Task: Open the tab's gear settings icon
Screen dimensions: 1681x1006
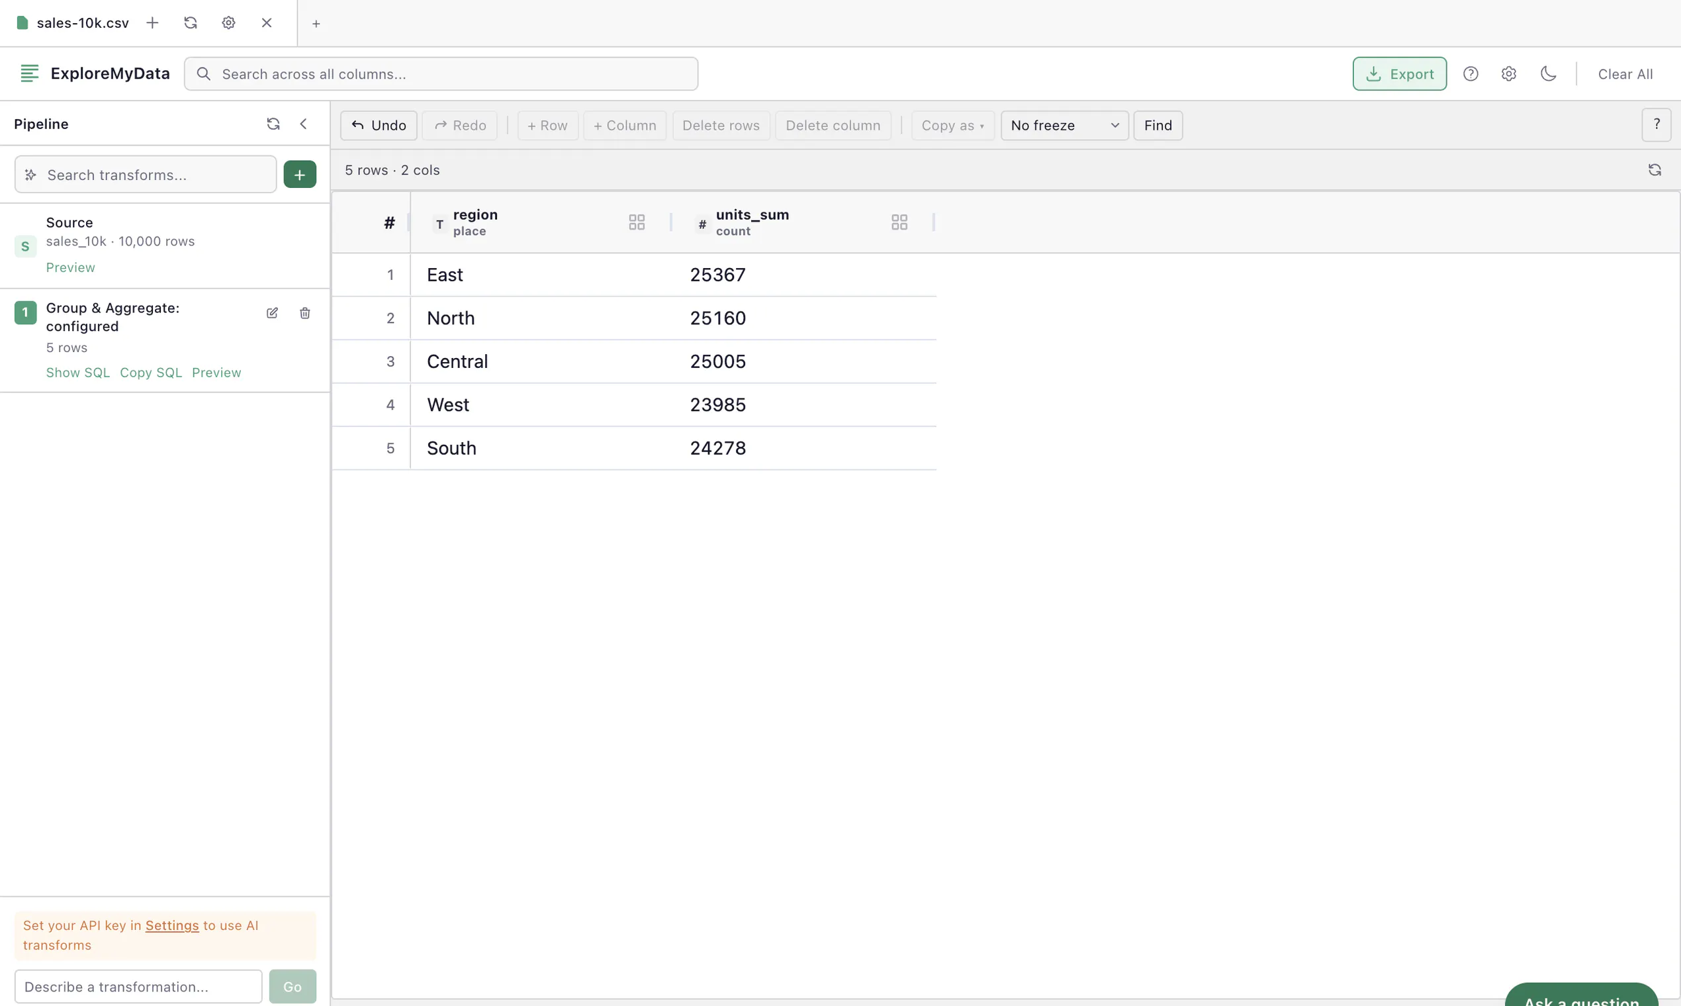Action: click(x=228, y=23)
